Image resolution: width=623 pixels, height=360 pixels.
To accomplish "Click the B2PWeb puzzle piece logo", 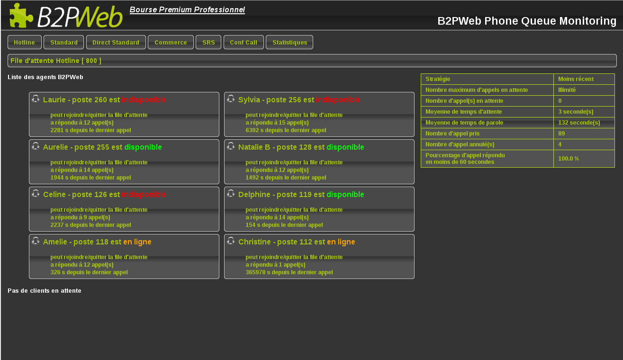I will 21,16.
